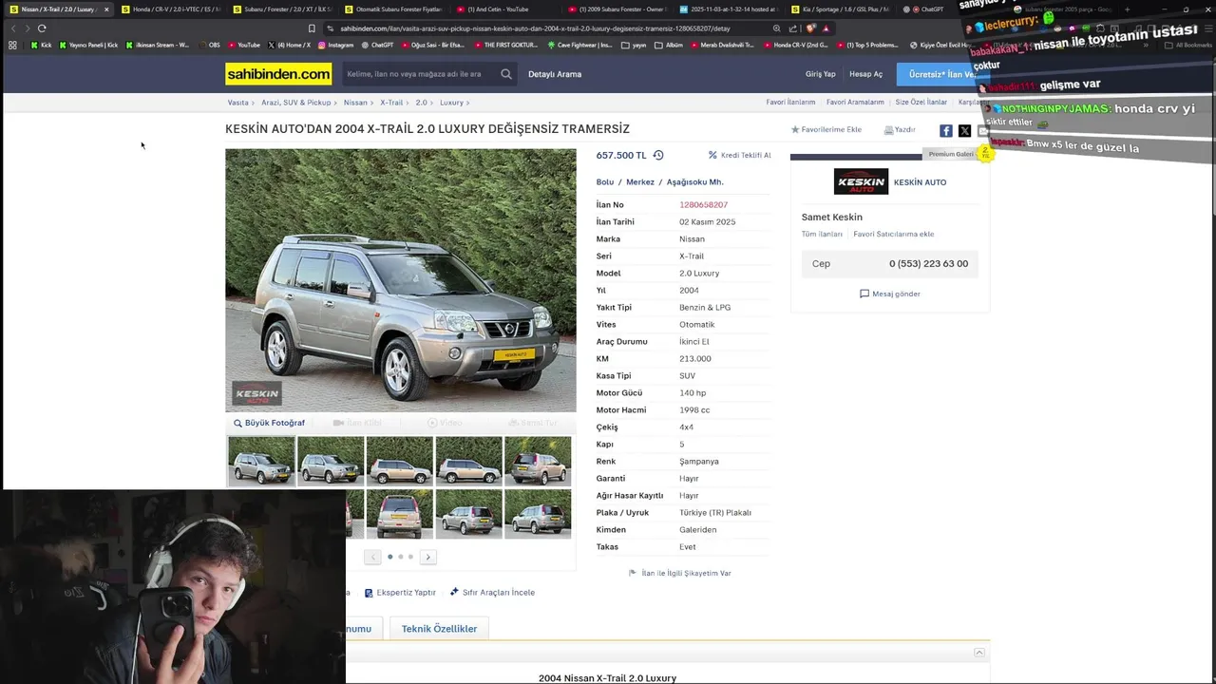Click Kredi Teklifi Al link
This screenshot has width=1216, height=684.
coord(739,156)
